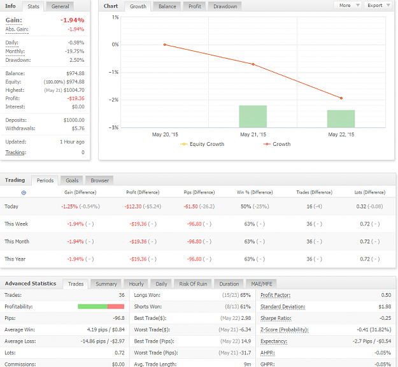
Task: Open the Daily statistics tab
Action: coord(161,284)
